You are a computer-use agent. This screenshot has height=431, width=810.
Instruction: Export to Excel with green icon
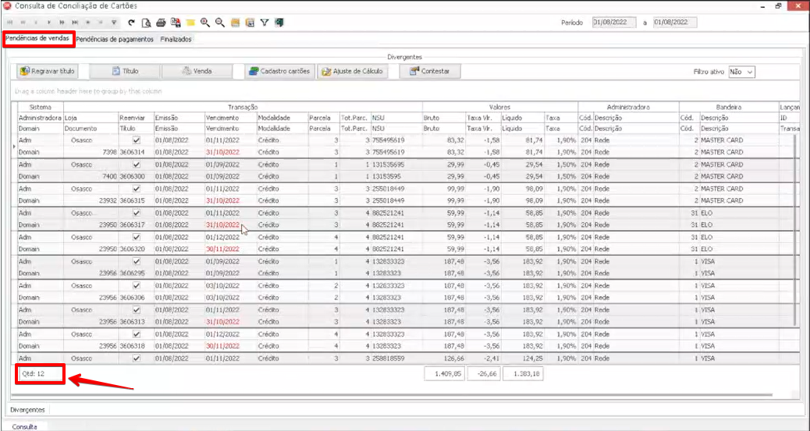(279, 23)
